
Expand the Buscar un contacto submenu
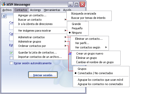[x=41, y=20]
